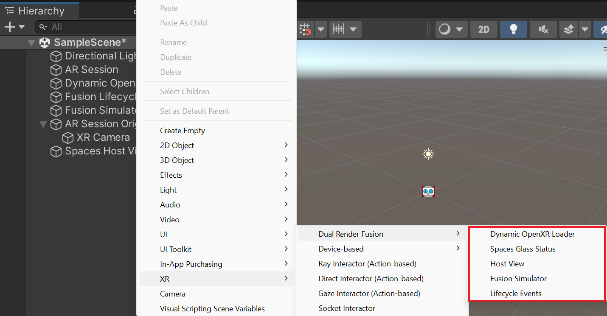The width and height of the screenshot is (607, 316).
Task: Open the Audio submenu
Action: click(216, 205)
